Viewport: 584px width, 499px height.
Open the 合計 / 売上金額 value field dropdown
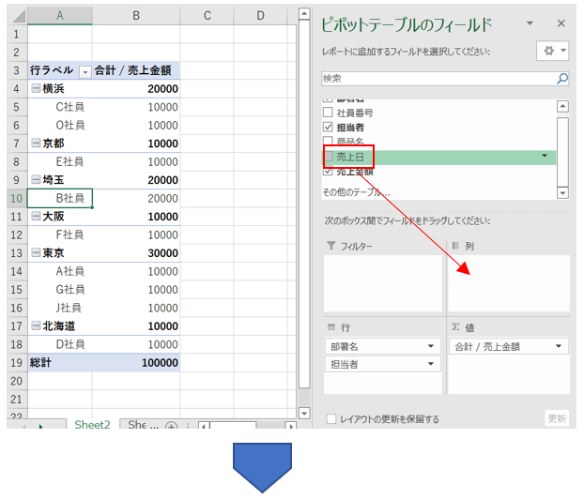tap(559, 346)
